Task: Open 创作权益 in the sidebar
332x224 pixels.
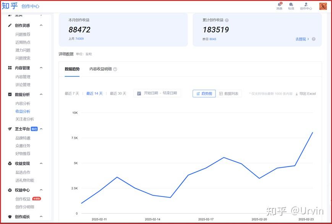Action: click(x=23, y=199)
